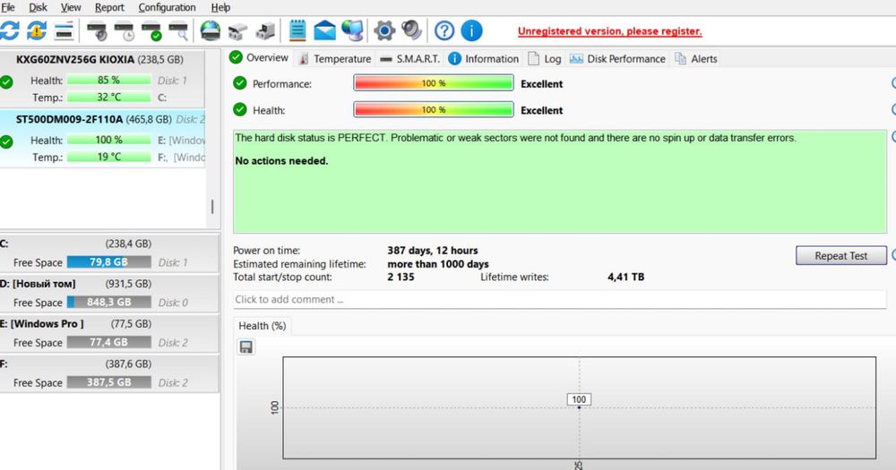Select the Health (%) graph tab
Screen dimensions: 896x470
coord(263,326)
